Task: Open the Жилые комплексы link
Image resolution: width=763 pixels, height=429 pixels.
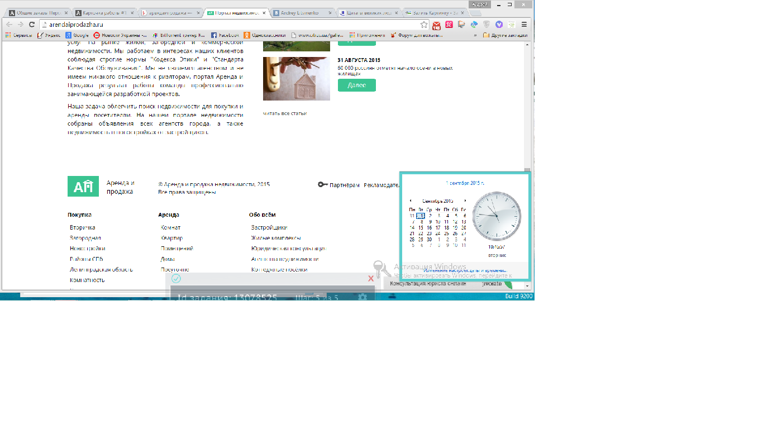Action: coord(276,238)
